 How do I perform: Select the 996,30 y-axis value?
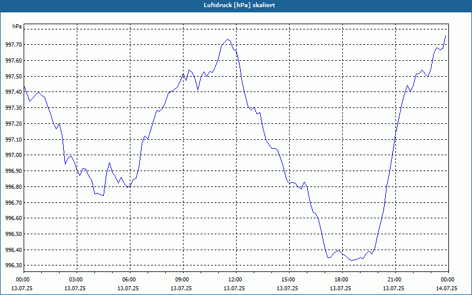[14, 265]
